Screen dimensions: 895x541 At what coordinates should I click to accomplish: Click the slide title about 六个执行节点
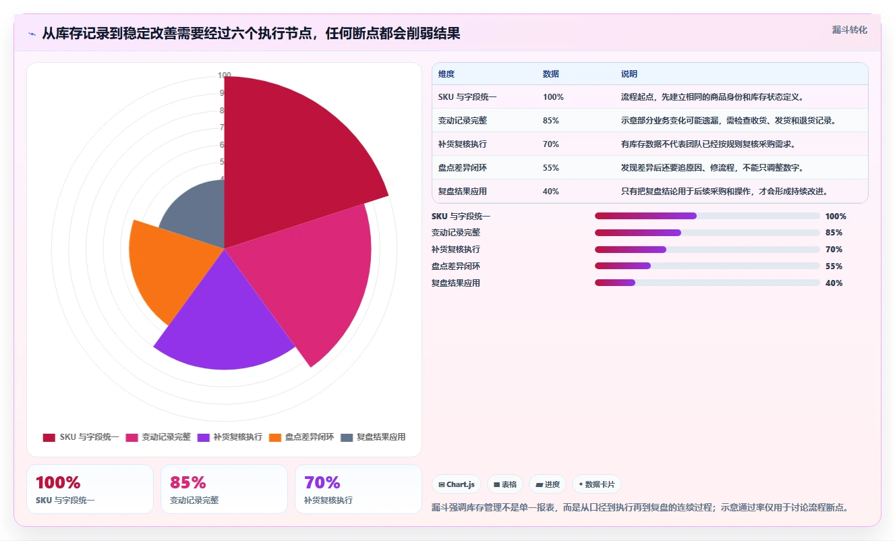251,33
